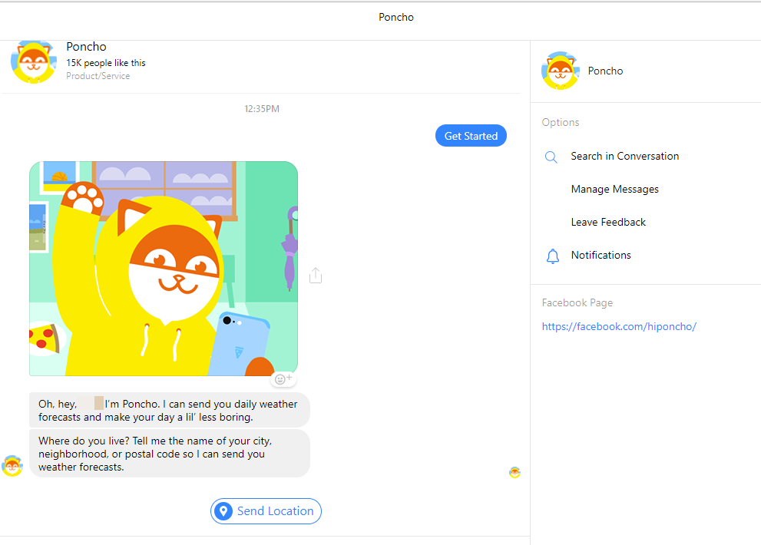Click the Send Location button
This screenshot has width=761, height=545.
(x=266, y=511)
